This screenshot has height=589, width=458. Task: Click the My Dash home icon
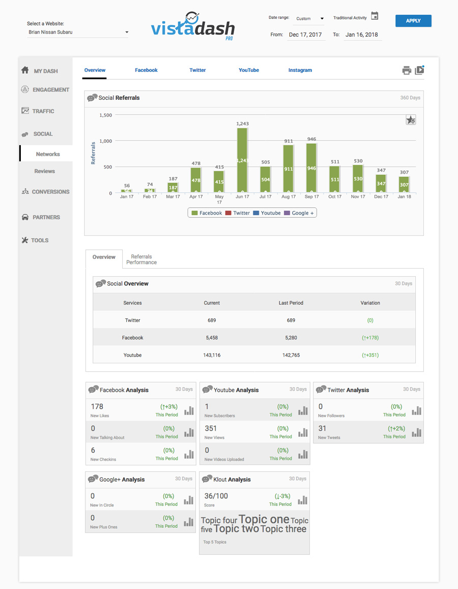coord(25,70)
